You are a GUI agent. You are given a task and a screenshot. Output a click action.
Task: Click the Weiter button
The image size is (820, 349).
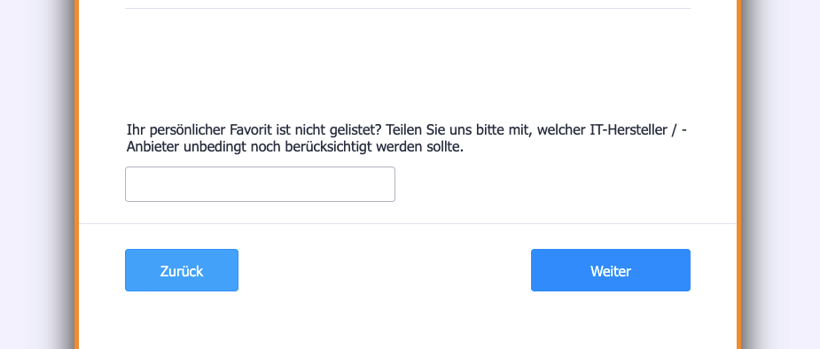610,270
